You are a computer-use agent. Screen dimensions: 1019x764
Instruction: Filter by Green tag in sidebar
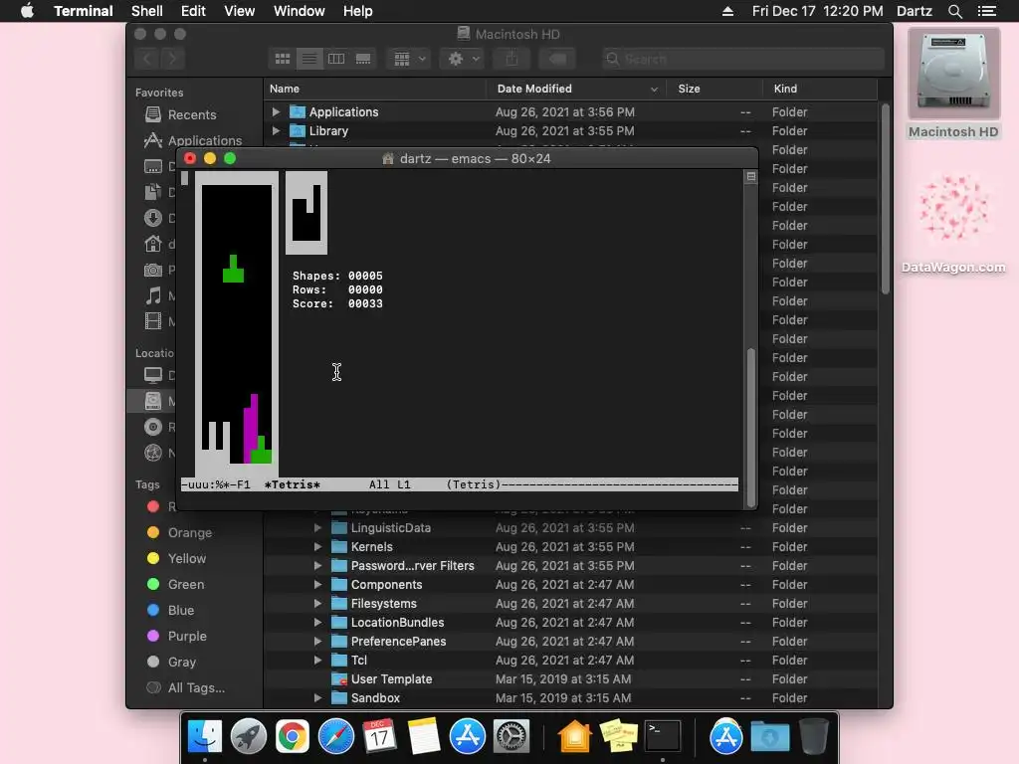[x=186, y=584]
